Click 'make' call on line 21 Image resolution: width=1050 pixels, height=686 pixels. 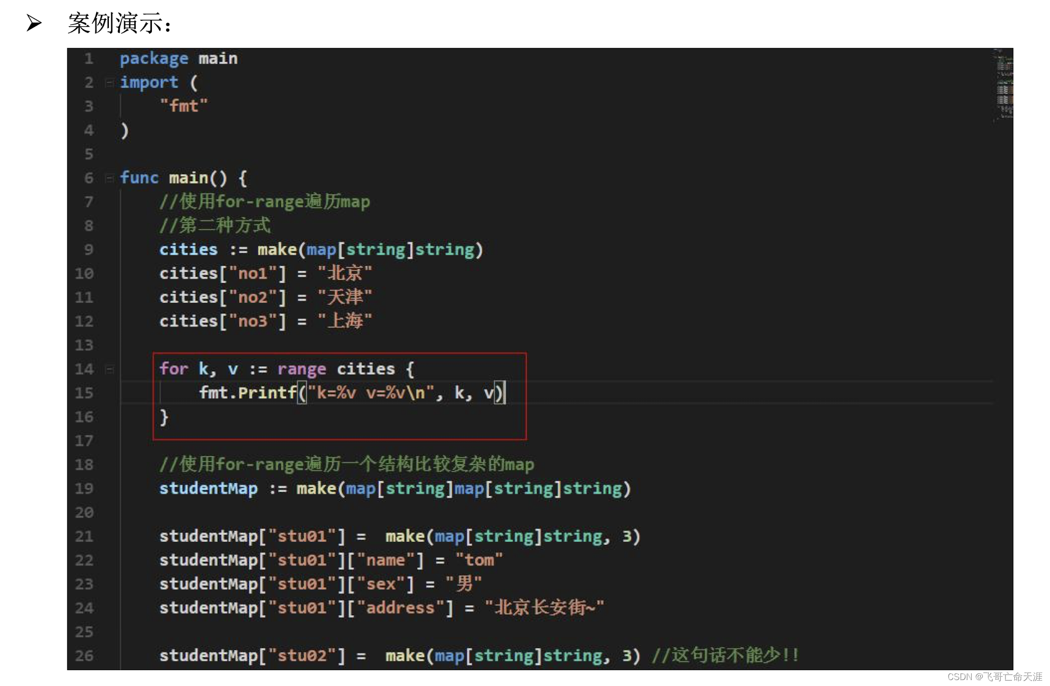pyautogui.click(x=405, y=536)
